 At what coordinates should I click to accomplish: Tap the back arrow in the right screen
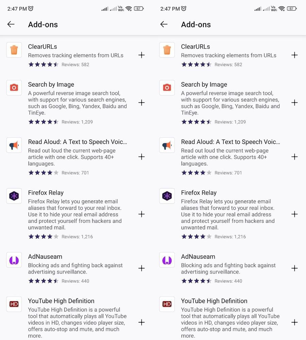pos(164,24)
